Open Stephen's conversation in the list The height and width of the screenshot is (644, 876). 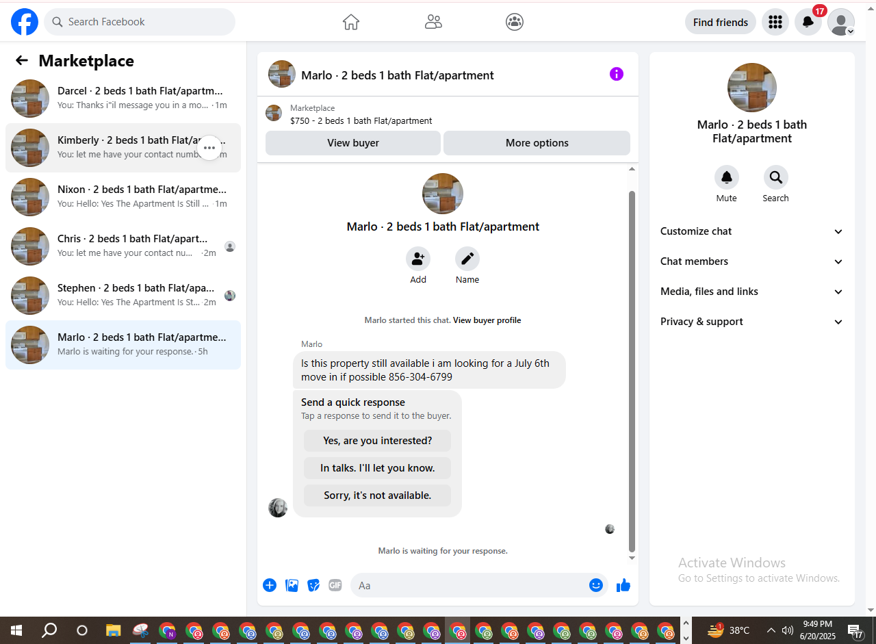123,296
